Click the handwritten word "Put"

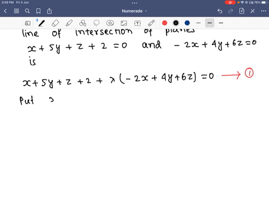27,100
